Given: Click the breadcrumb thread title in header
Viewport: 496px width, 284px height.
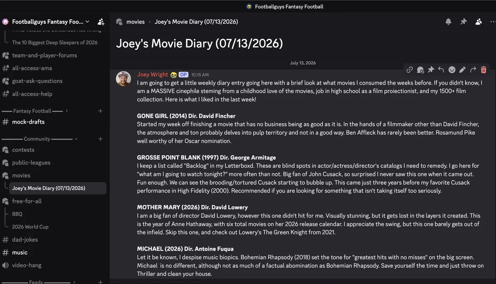Looking at the screenshot, I should (x=196, y=22).
